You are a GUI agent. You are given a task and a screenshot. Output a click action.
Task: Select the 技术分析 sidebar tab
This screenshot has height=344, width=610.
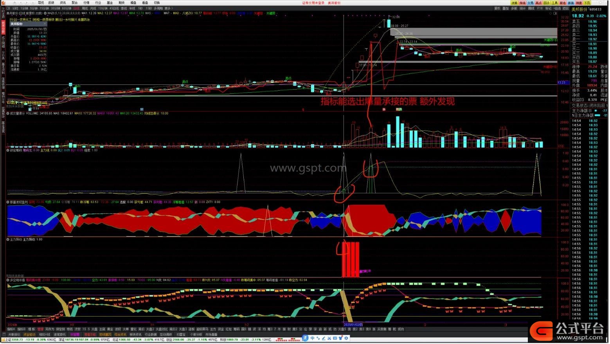point(3,27)
